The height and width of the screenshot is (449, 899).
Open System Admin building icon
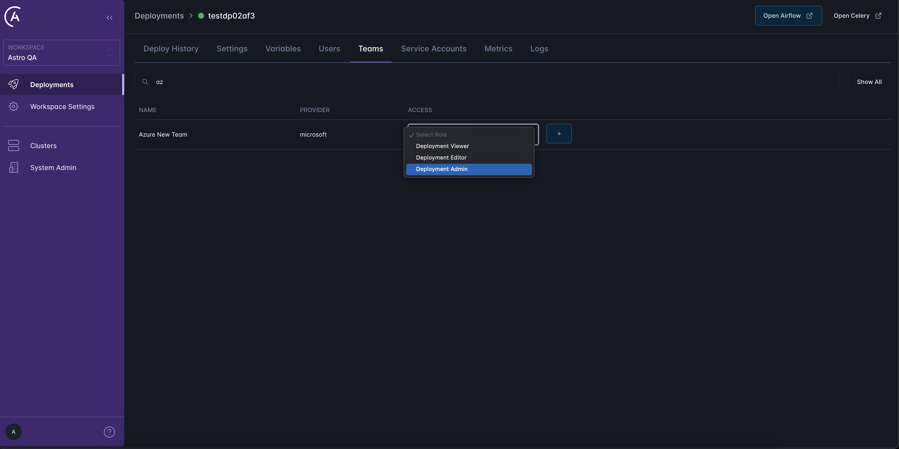coord(13,167)
